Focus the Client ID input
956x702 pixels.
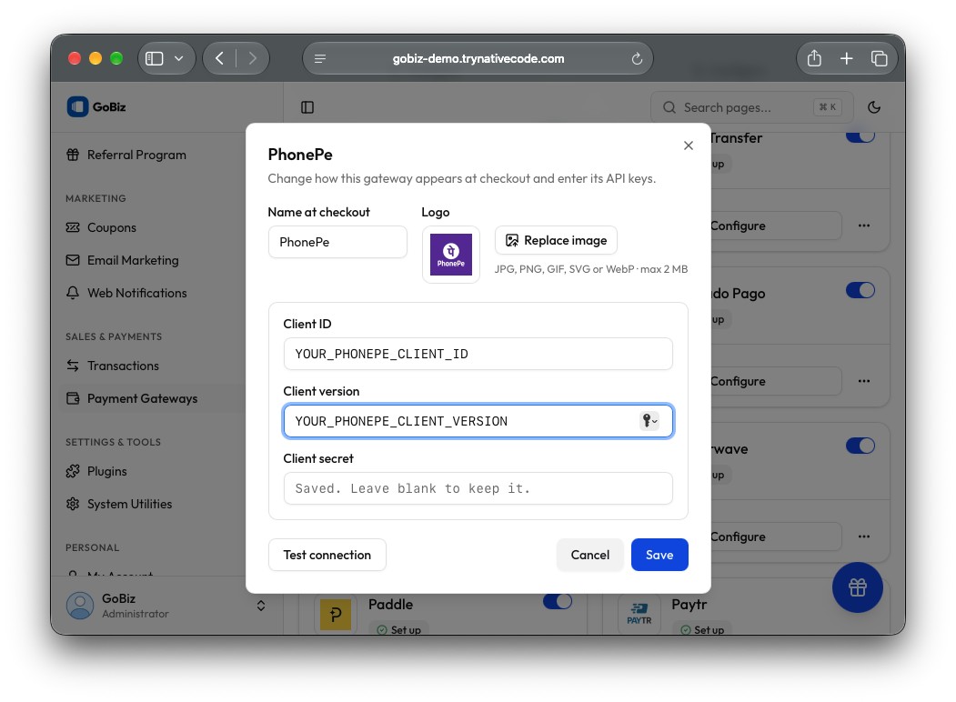(478, 354)
